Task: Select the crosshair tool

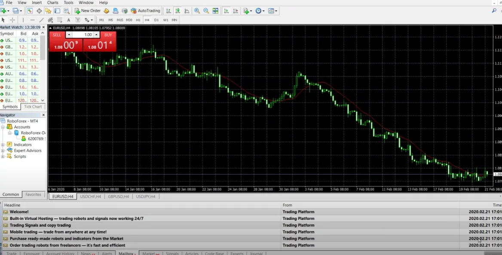Action: pyautogui.click(x=12, y=20)
